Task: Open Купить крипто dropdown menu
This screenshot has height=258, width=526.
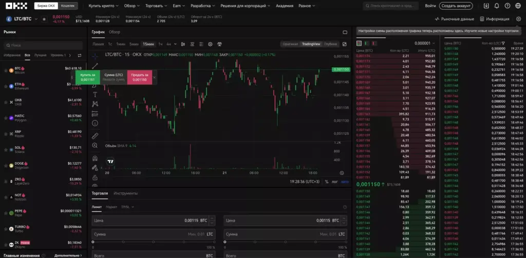Action: click(x=103, y=6)
